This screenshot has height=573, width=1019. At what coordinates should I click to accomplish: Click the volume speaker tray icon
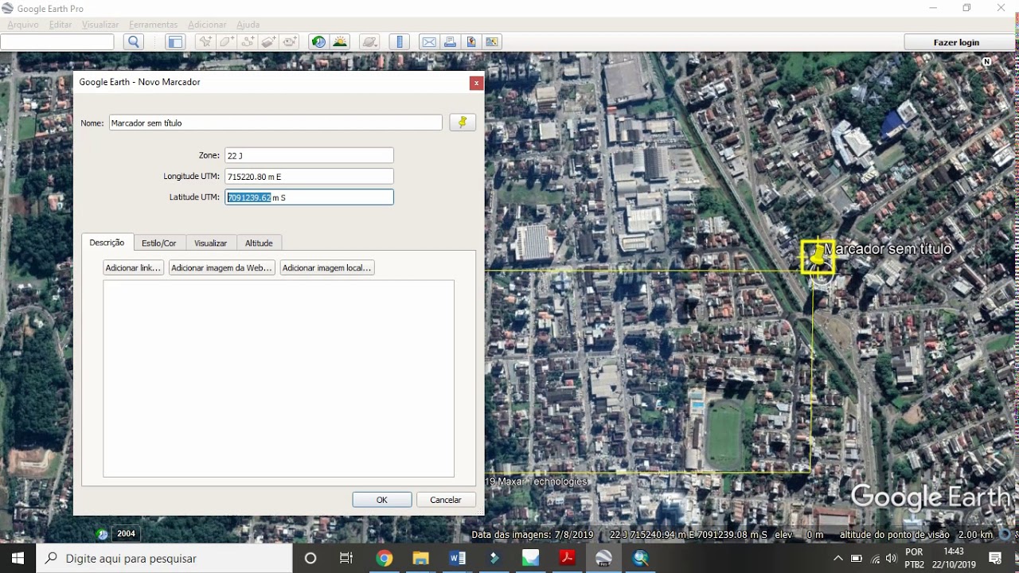(891, 558)
